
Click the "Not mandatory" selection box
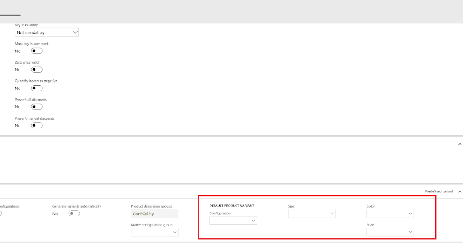click(42, 32)
